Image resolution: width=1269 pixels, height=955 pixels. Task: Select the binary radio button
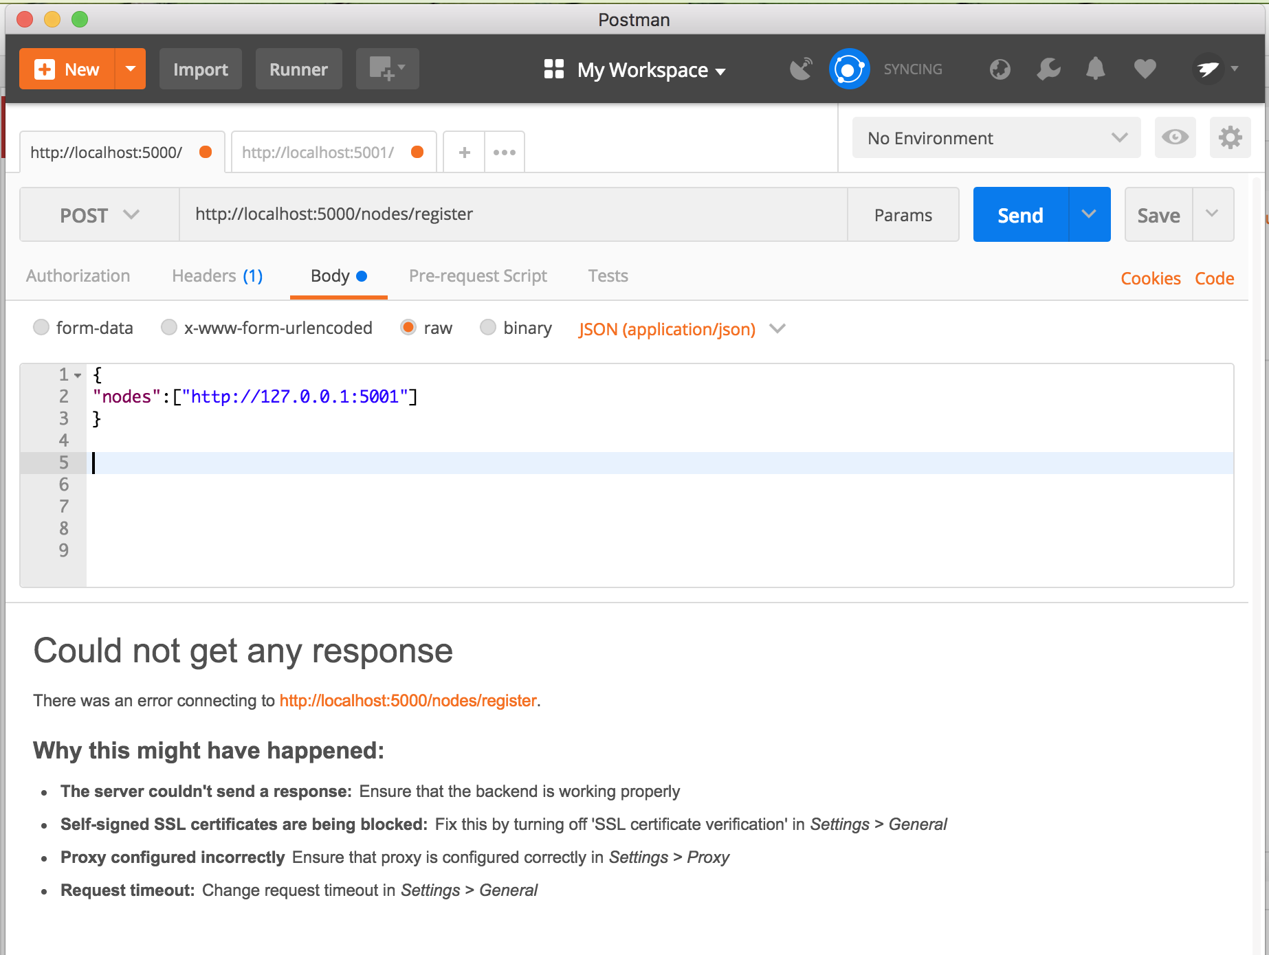488,328
